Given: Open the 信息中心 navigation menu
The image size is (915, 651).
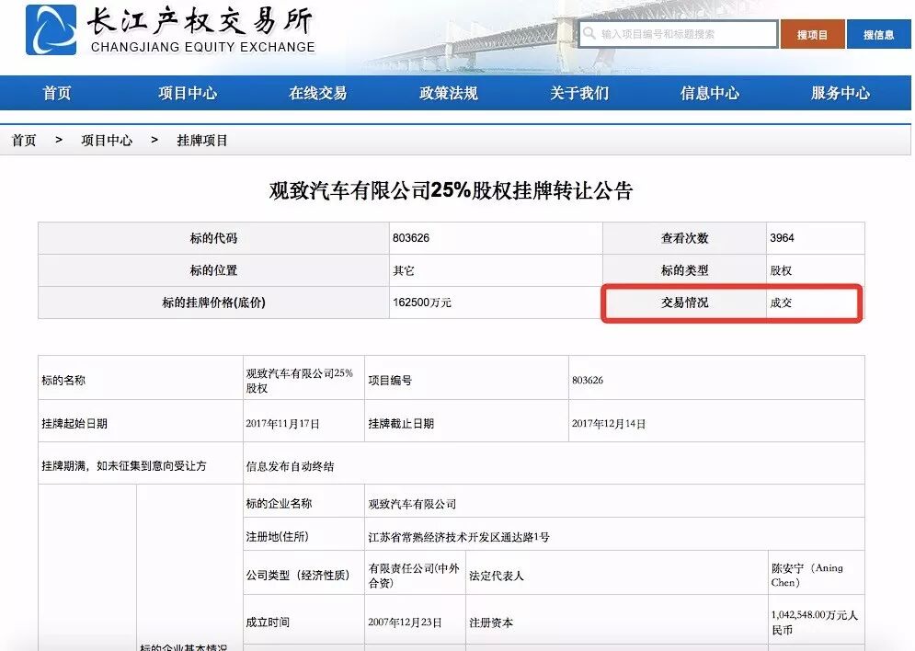Looking at the screenshot, I should 710,94.
